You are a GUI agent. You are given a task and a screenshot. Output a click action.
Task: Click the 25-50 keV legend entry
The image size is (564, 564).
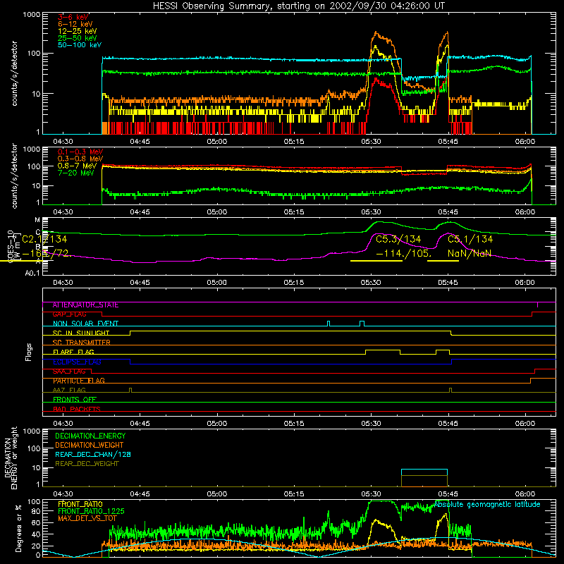(78, 38)
